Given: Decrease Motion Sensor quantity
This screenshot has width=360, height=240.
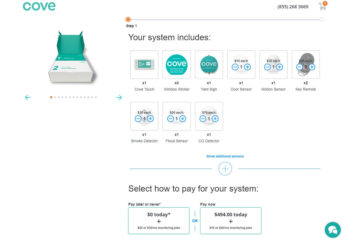Looking at the screenshot, I should click(x=267, y=67).
